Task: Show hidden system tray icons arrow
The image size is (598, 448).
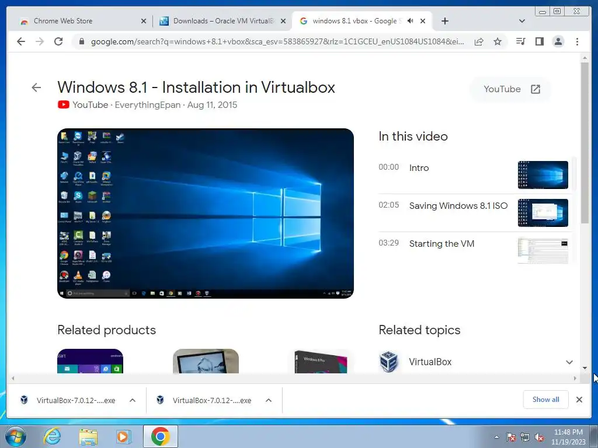Action: tap(496, 437)
